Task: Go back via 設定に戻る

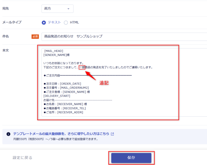Action: (22, 158)
